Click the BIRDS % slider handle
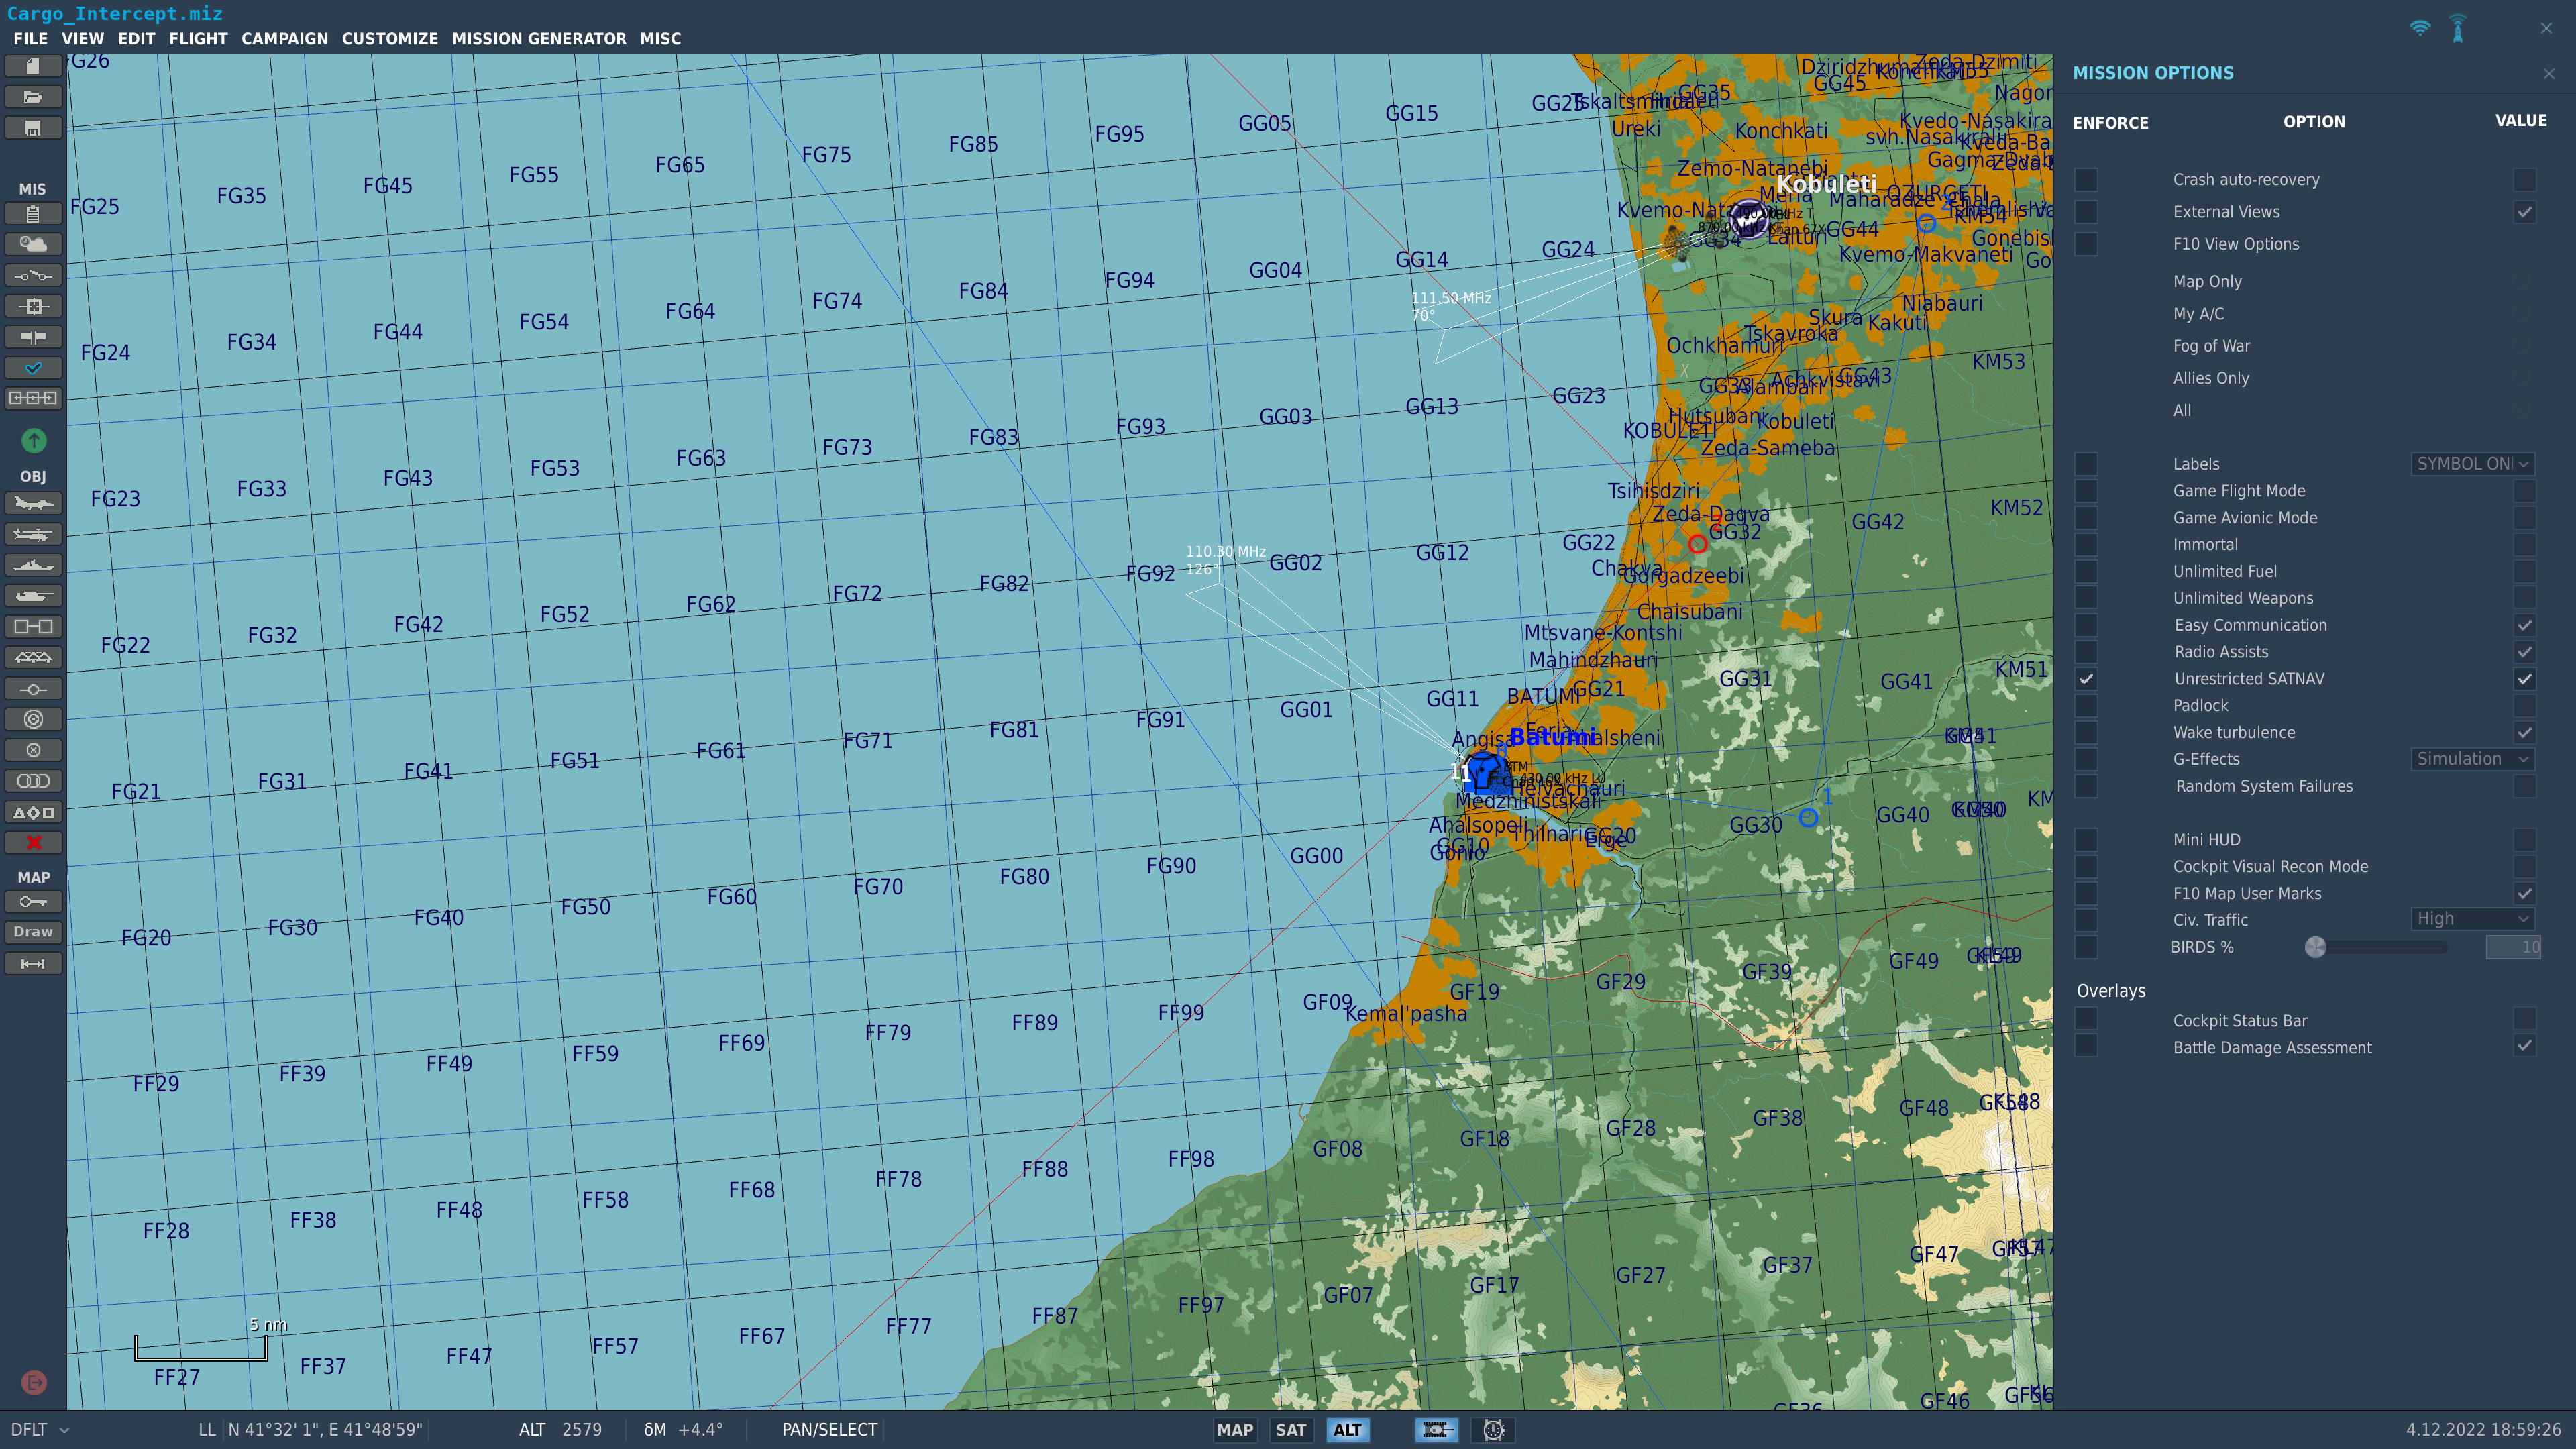 pos(2316,947)
